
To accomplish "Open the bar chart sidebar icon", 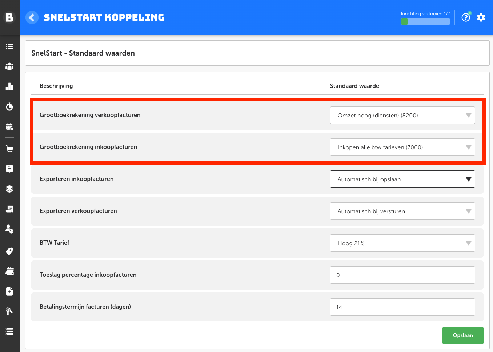I will coord(9,86).
